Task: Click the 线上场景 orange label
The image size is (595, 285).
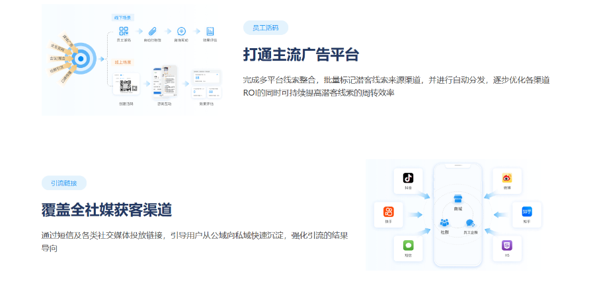Action: tap(123, 63)
